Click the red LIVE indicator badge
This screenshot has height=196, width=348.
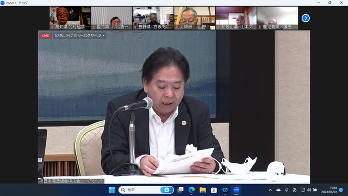point(45,35)
